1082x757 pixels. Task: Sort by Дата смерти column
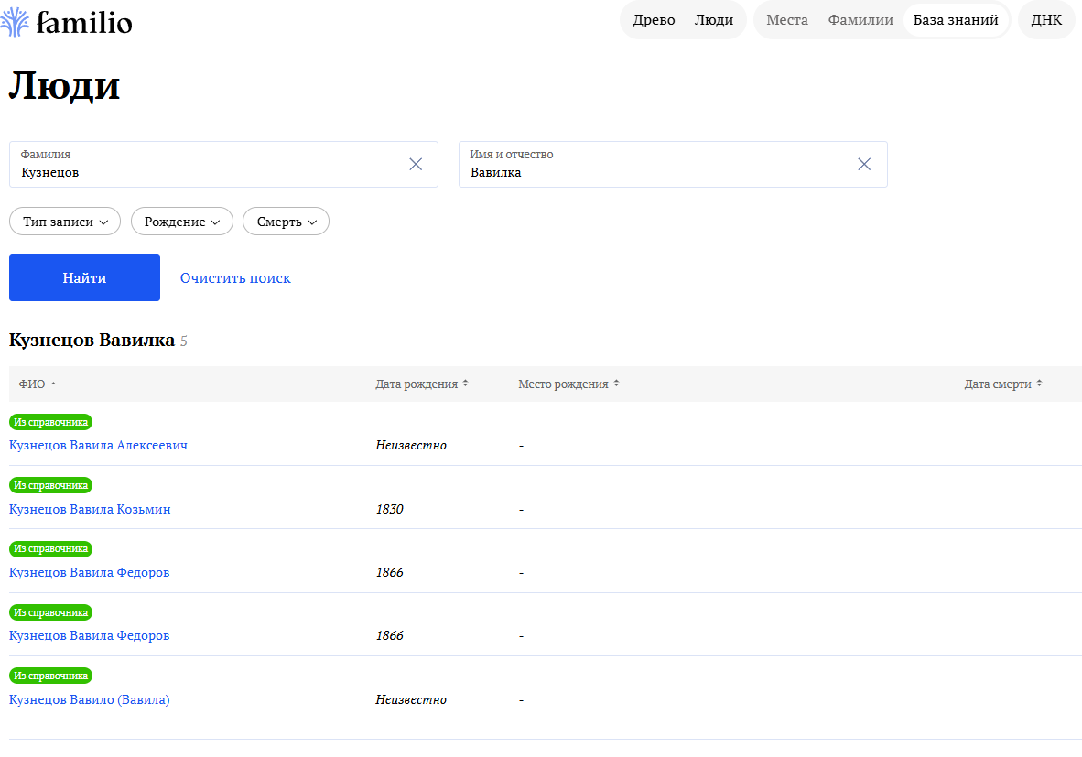pyautogui.click(x=1039, y=384)
